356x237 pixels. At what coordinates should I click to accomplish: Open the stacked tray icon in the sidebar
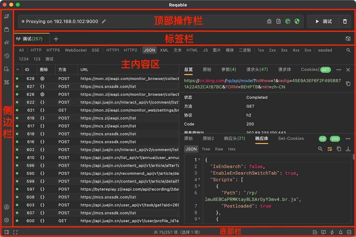[x=6, y=29]
